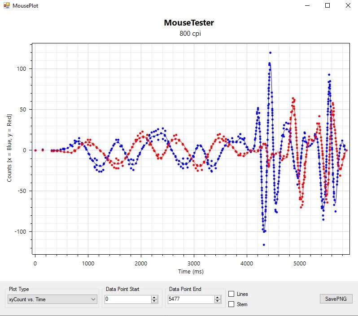Decrease Data Point End with down arrow
Viewport: 358px width, 316px height.
[218, 301]
